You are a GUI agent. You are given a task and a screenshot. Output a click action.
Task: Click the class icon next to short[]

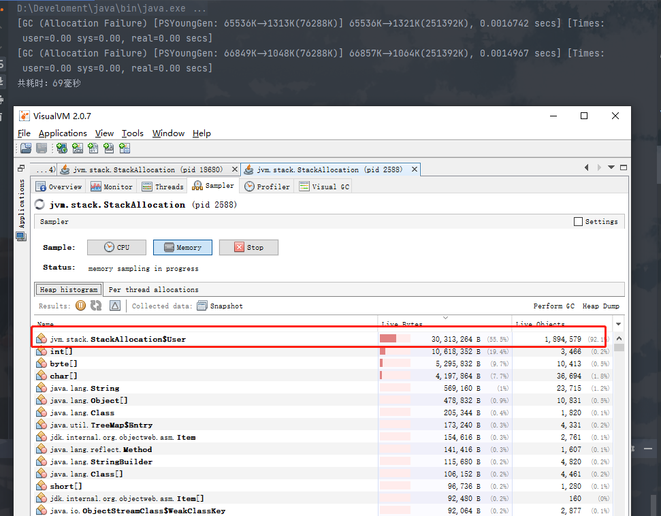[42, 486]
